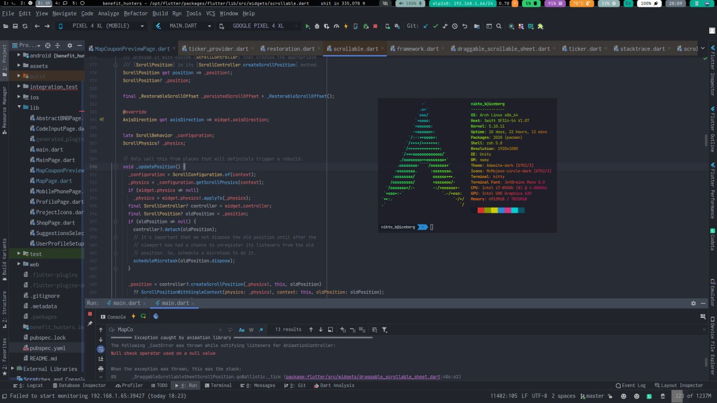Navigate back with left arrow icon

(x=38, y=26)
